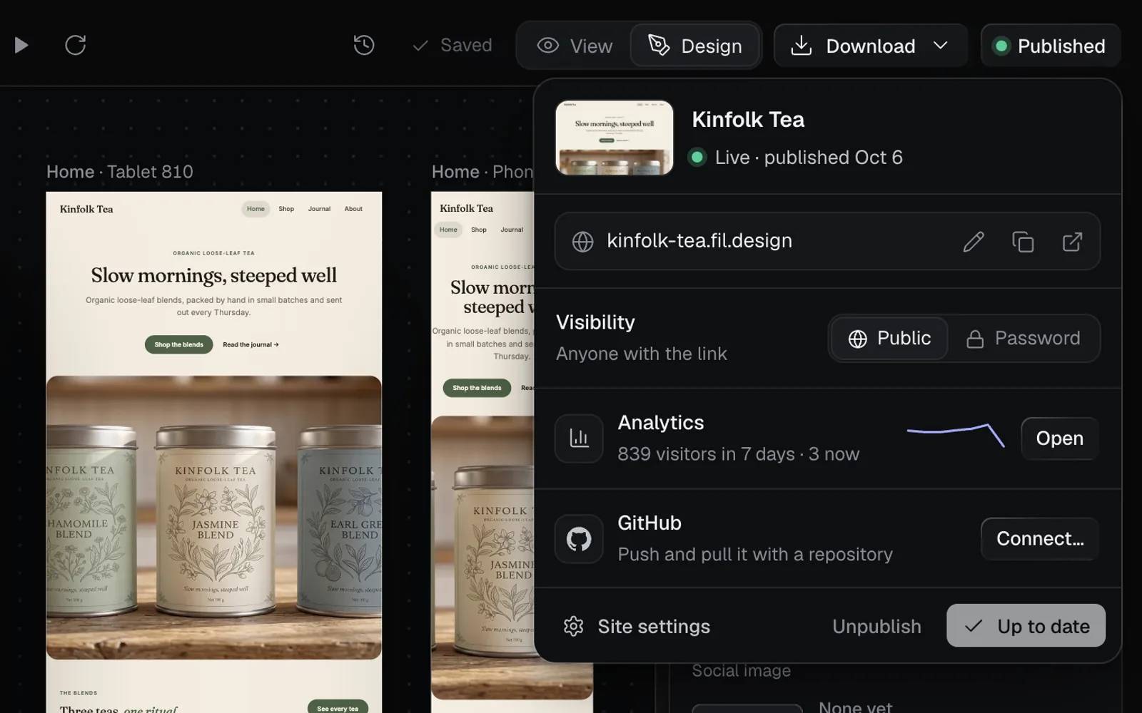Copy the kinfolk-tea.fil.design link

click(1023, 242)
